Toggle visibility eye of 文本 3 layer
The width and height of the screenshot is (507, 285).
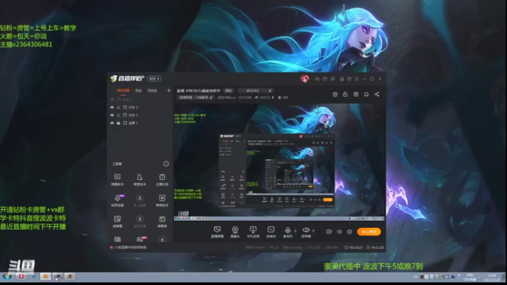coord(112,107)
